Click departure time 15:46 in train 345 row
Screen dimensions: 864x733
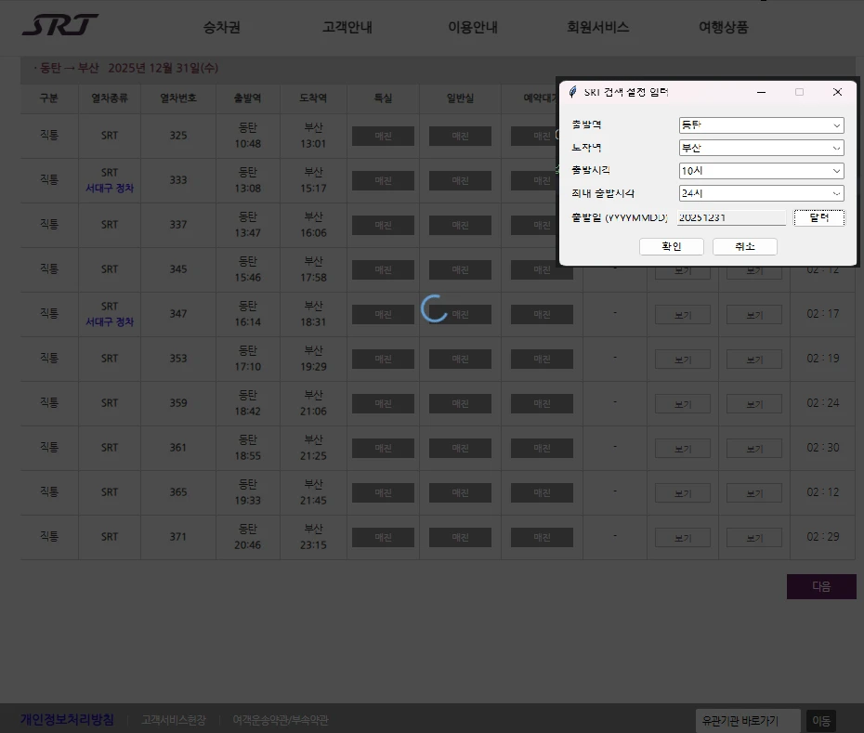[247, 277]
